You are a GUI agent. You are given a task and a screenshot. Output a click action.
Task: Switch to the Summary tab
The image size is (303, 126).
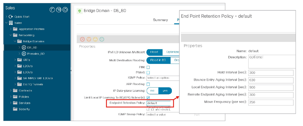tap(160, 20)
